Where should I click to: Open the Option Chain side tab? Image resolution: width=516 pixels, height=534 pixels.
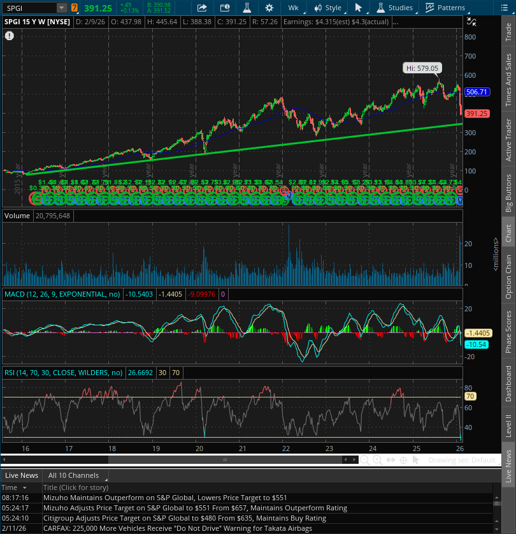tap(508, 276)
